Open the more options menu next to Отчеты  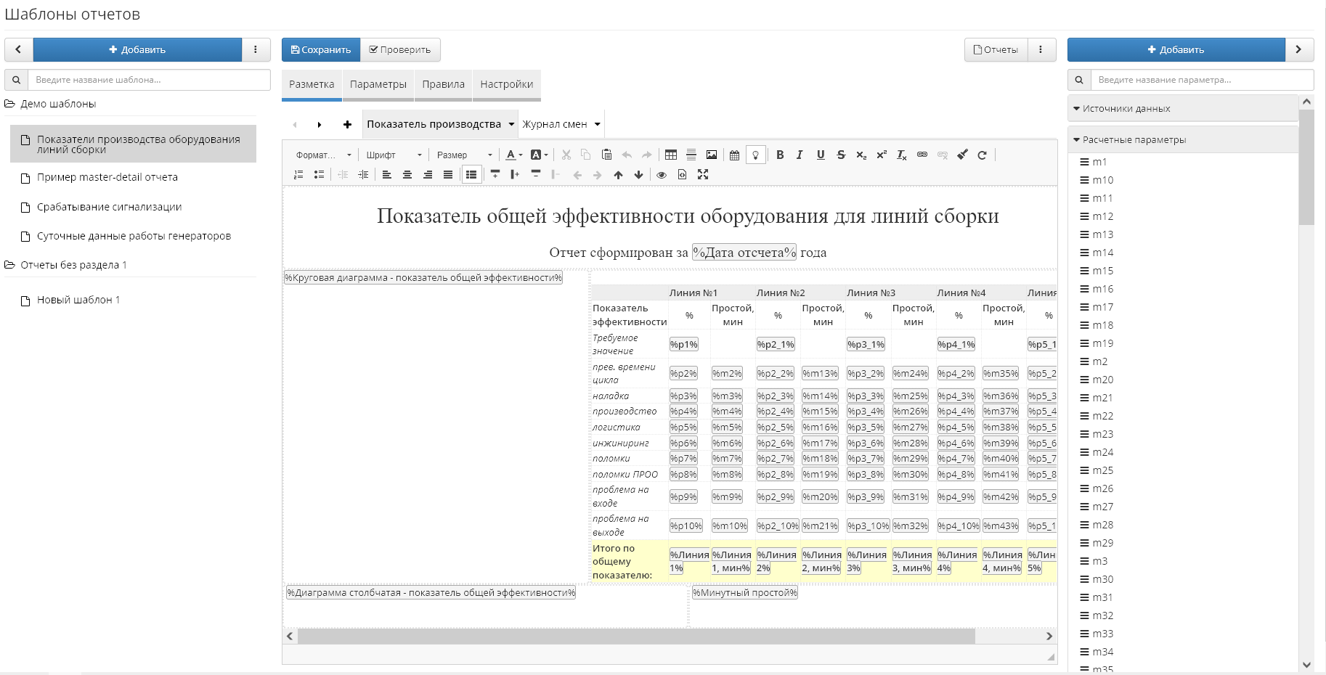point(1041,49)
